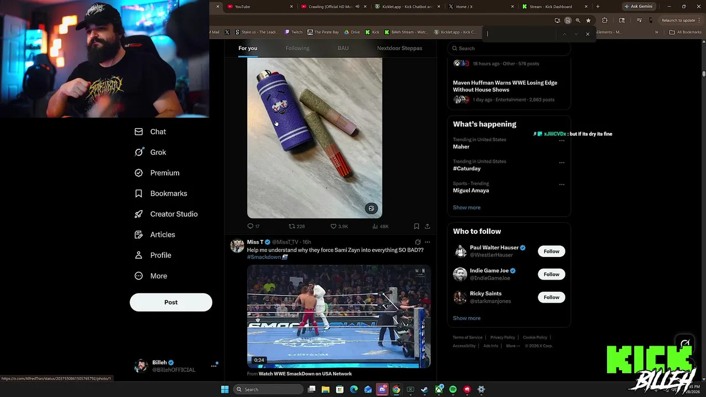Open Chat from the X sidebar

[150, 132]
